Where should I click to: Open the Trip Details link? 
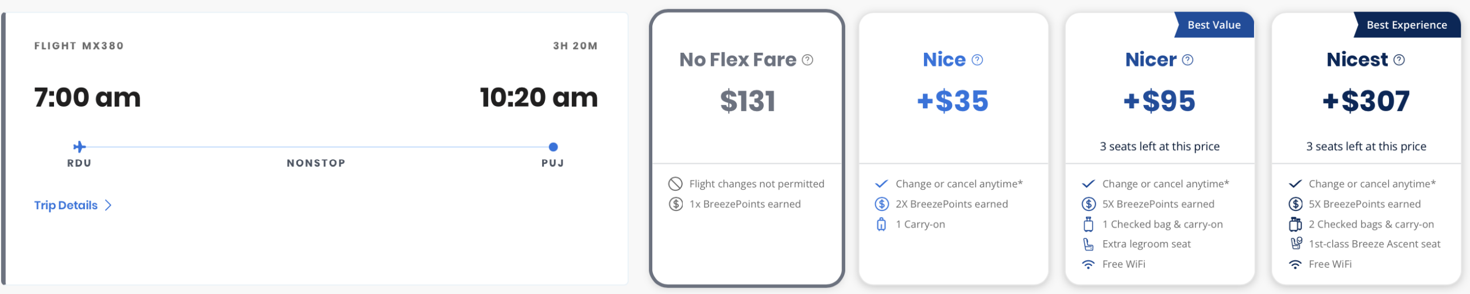[x=65, y=205]
